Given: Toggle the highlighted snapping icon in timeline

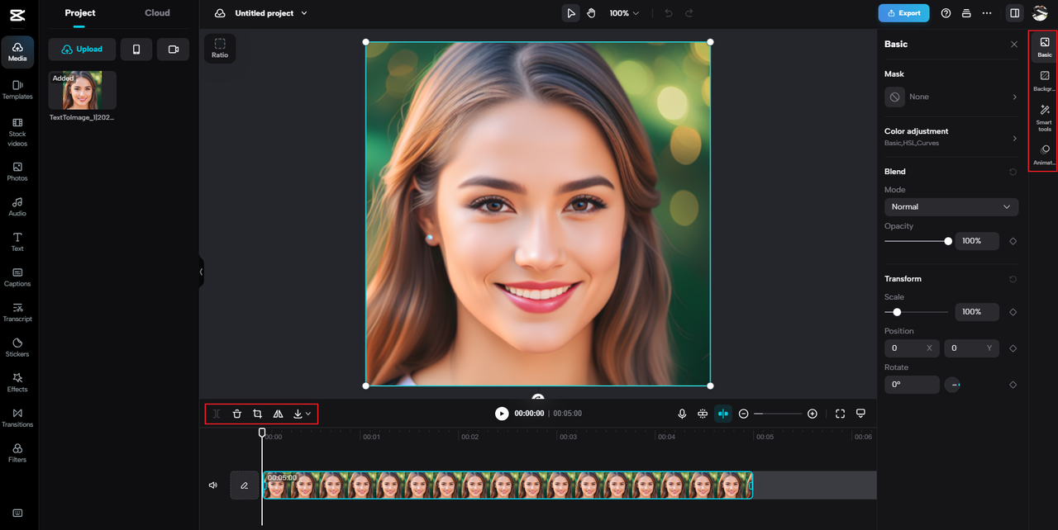Looking at the screenshot, I should 723,414.
